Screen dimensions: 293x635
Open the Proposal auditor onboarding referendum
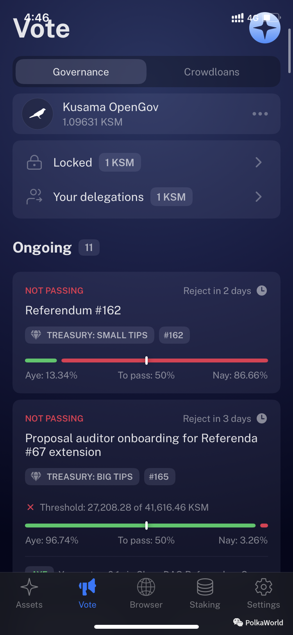click(141, 445)
